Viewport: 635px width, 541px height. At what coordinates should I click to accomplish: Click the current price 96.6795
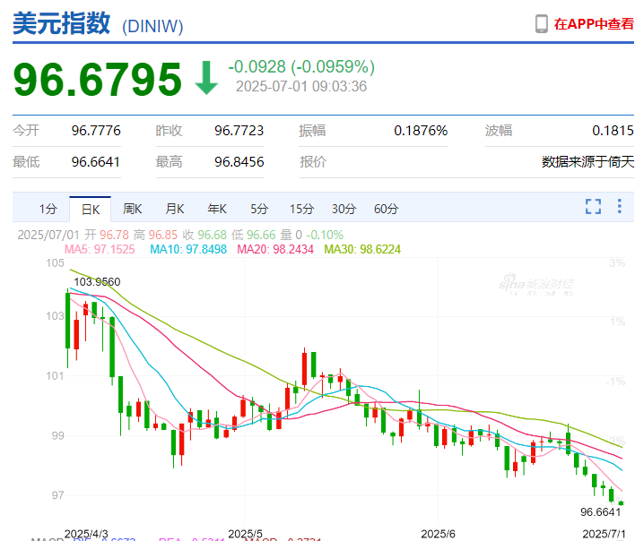[97, 79]
